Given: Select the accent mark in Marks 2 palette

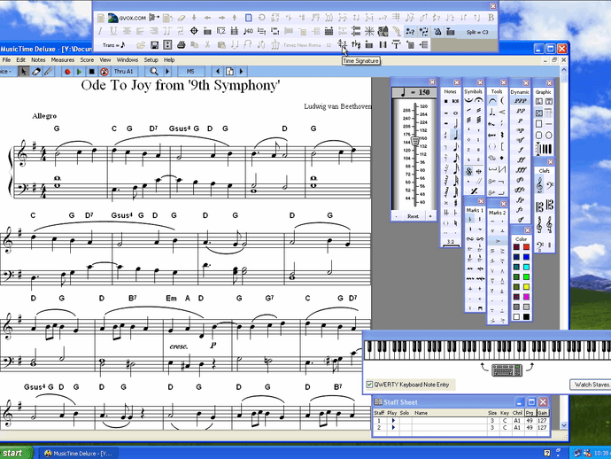Looking at the screenshot, I should [498, 241].
